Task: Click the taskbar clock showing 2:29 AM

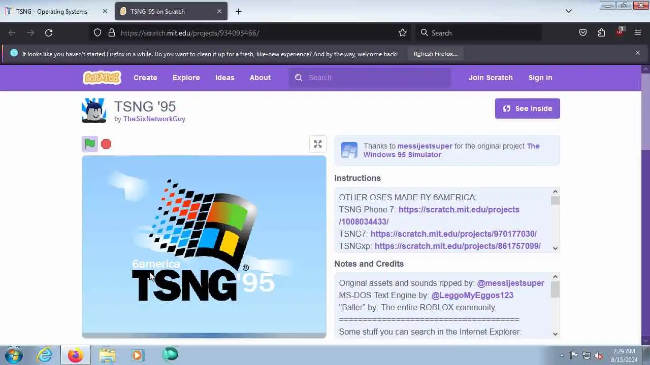Action: pos(624,355)
